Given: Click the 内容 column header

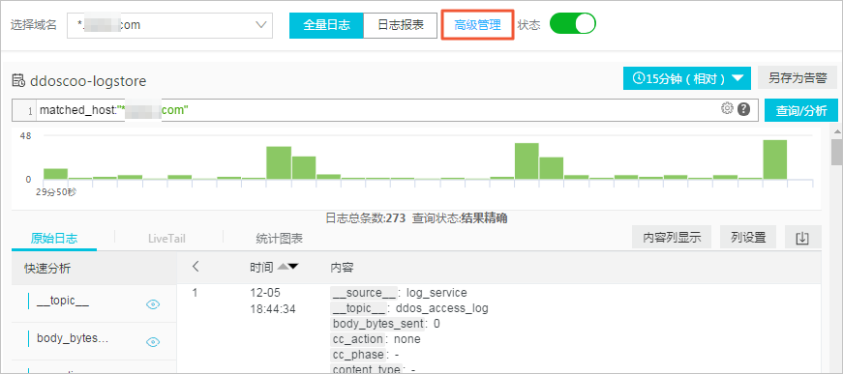Looking at the screenshot, I should tap(342, 268).
